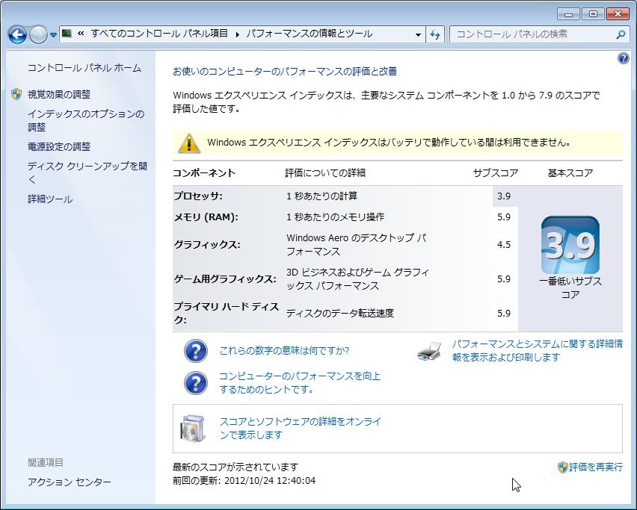Click the Back navigation arrow button
This screenshot has height=510, width=637.
[17, 35]
